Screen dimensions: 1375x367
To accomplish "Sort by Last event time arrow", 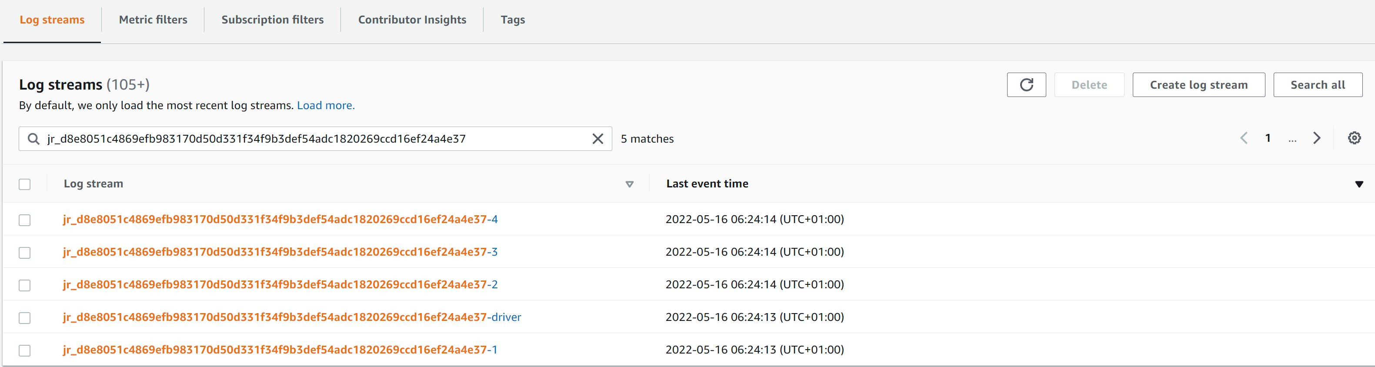I will (x=1358, y=184).
